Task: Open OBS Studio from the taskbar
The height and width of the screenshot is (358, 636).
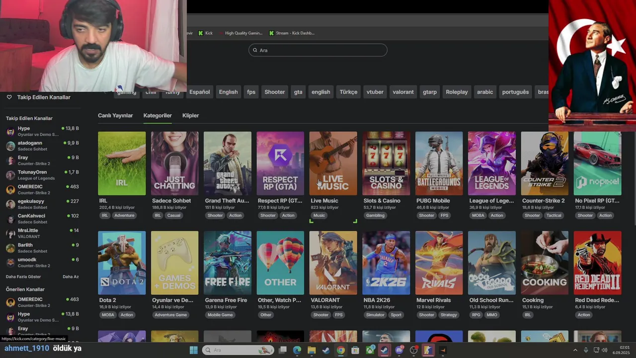Action: [x=413, y=350]
